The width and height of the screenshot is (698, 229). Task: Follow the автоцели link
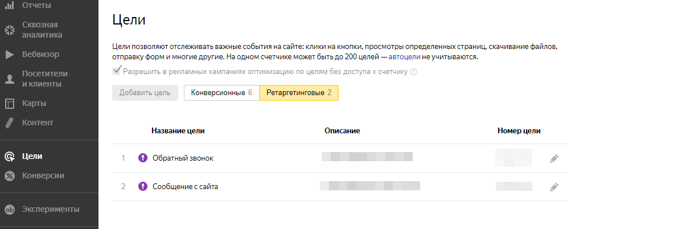(x=404, y=58)
